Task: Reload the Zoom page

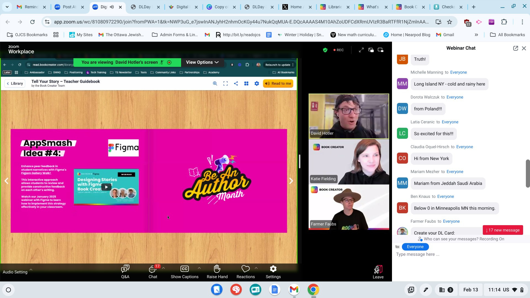Action: [x=32, y=22]
